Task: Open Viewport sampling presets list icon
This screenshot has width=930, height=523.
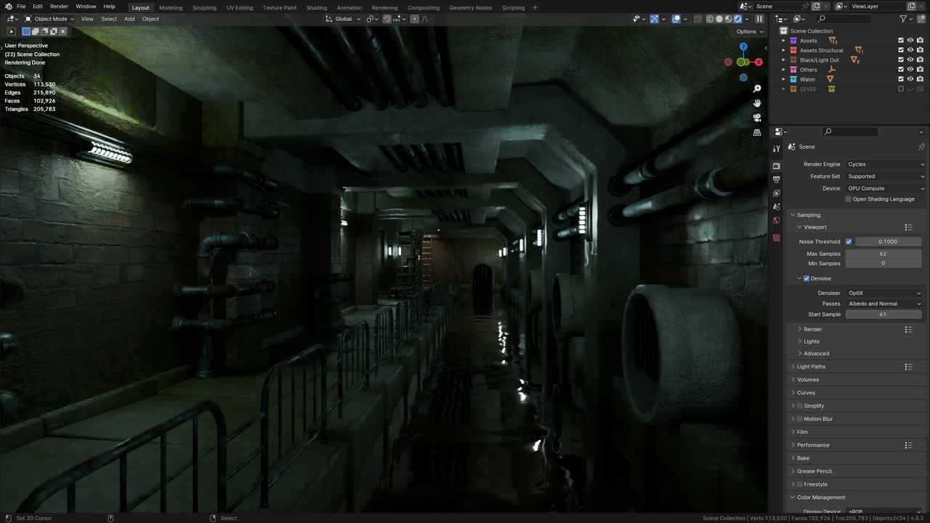Action: 908,227
